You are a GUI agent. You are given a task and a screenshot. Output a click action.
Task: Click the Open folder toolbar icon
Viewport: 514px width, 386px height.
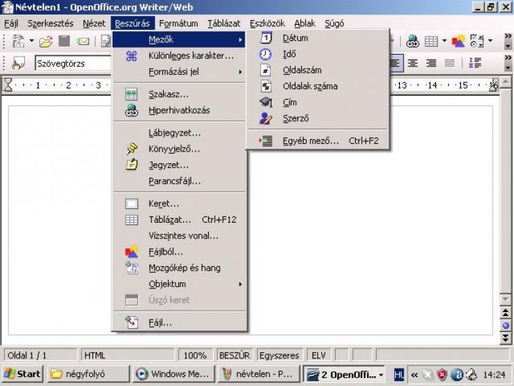(x=46, y=42)
